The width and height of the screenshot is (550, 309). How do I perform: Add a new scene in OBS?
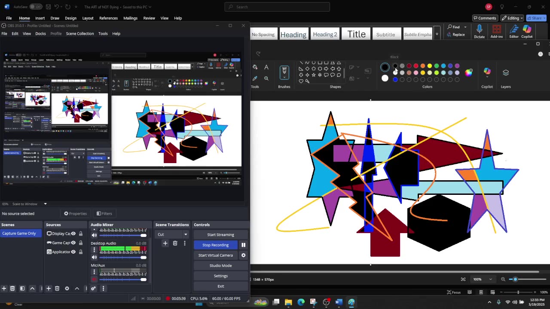4,288
